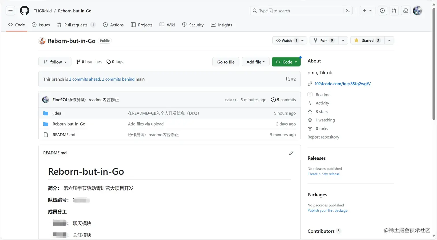Click the Reborn-but-in-Go folder icon

[46, 124]
